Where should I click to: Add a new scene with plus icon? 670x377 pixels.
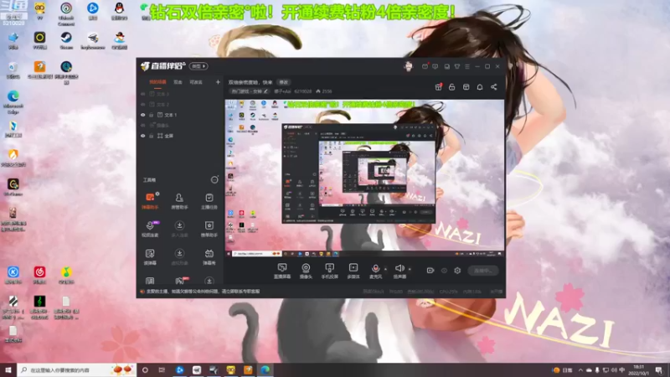click(x=218, y=82)
